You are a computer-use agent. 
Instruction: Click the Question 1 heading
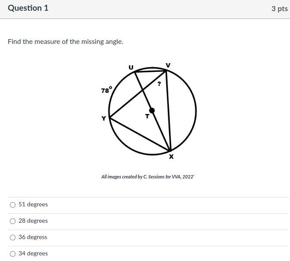28,8
